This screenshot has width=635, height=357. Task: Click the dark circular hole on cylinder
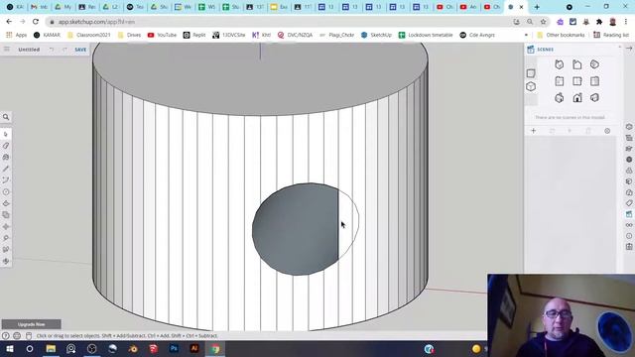(x=296, y=229)
